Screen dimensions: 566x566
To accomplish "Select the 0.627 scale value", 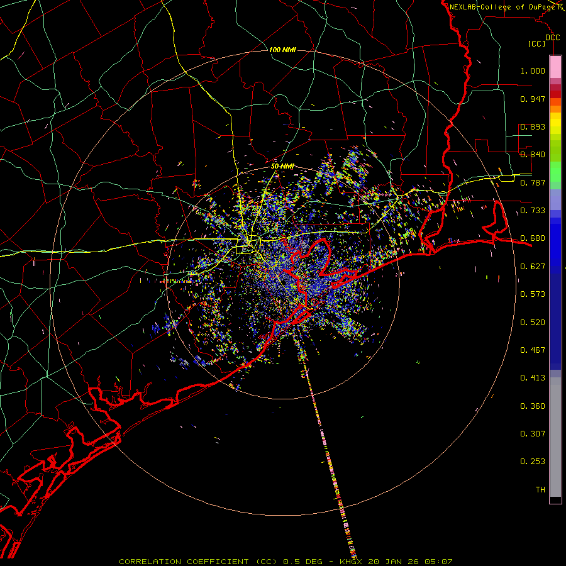I will click(533, 267).
